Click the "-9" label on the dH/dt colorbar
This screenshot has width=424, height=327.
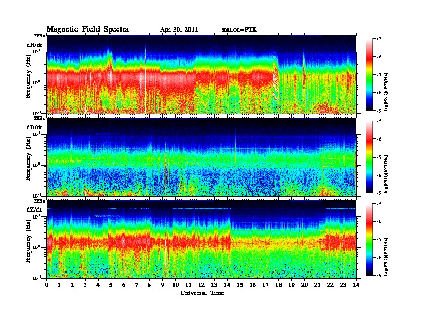coord(379,111)
